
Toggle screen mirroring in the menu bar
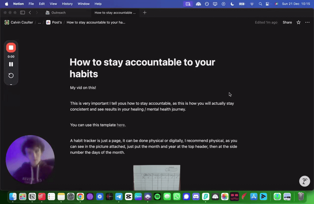pyautogui.click(x=215, y=4)
